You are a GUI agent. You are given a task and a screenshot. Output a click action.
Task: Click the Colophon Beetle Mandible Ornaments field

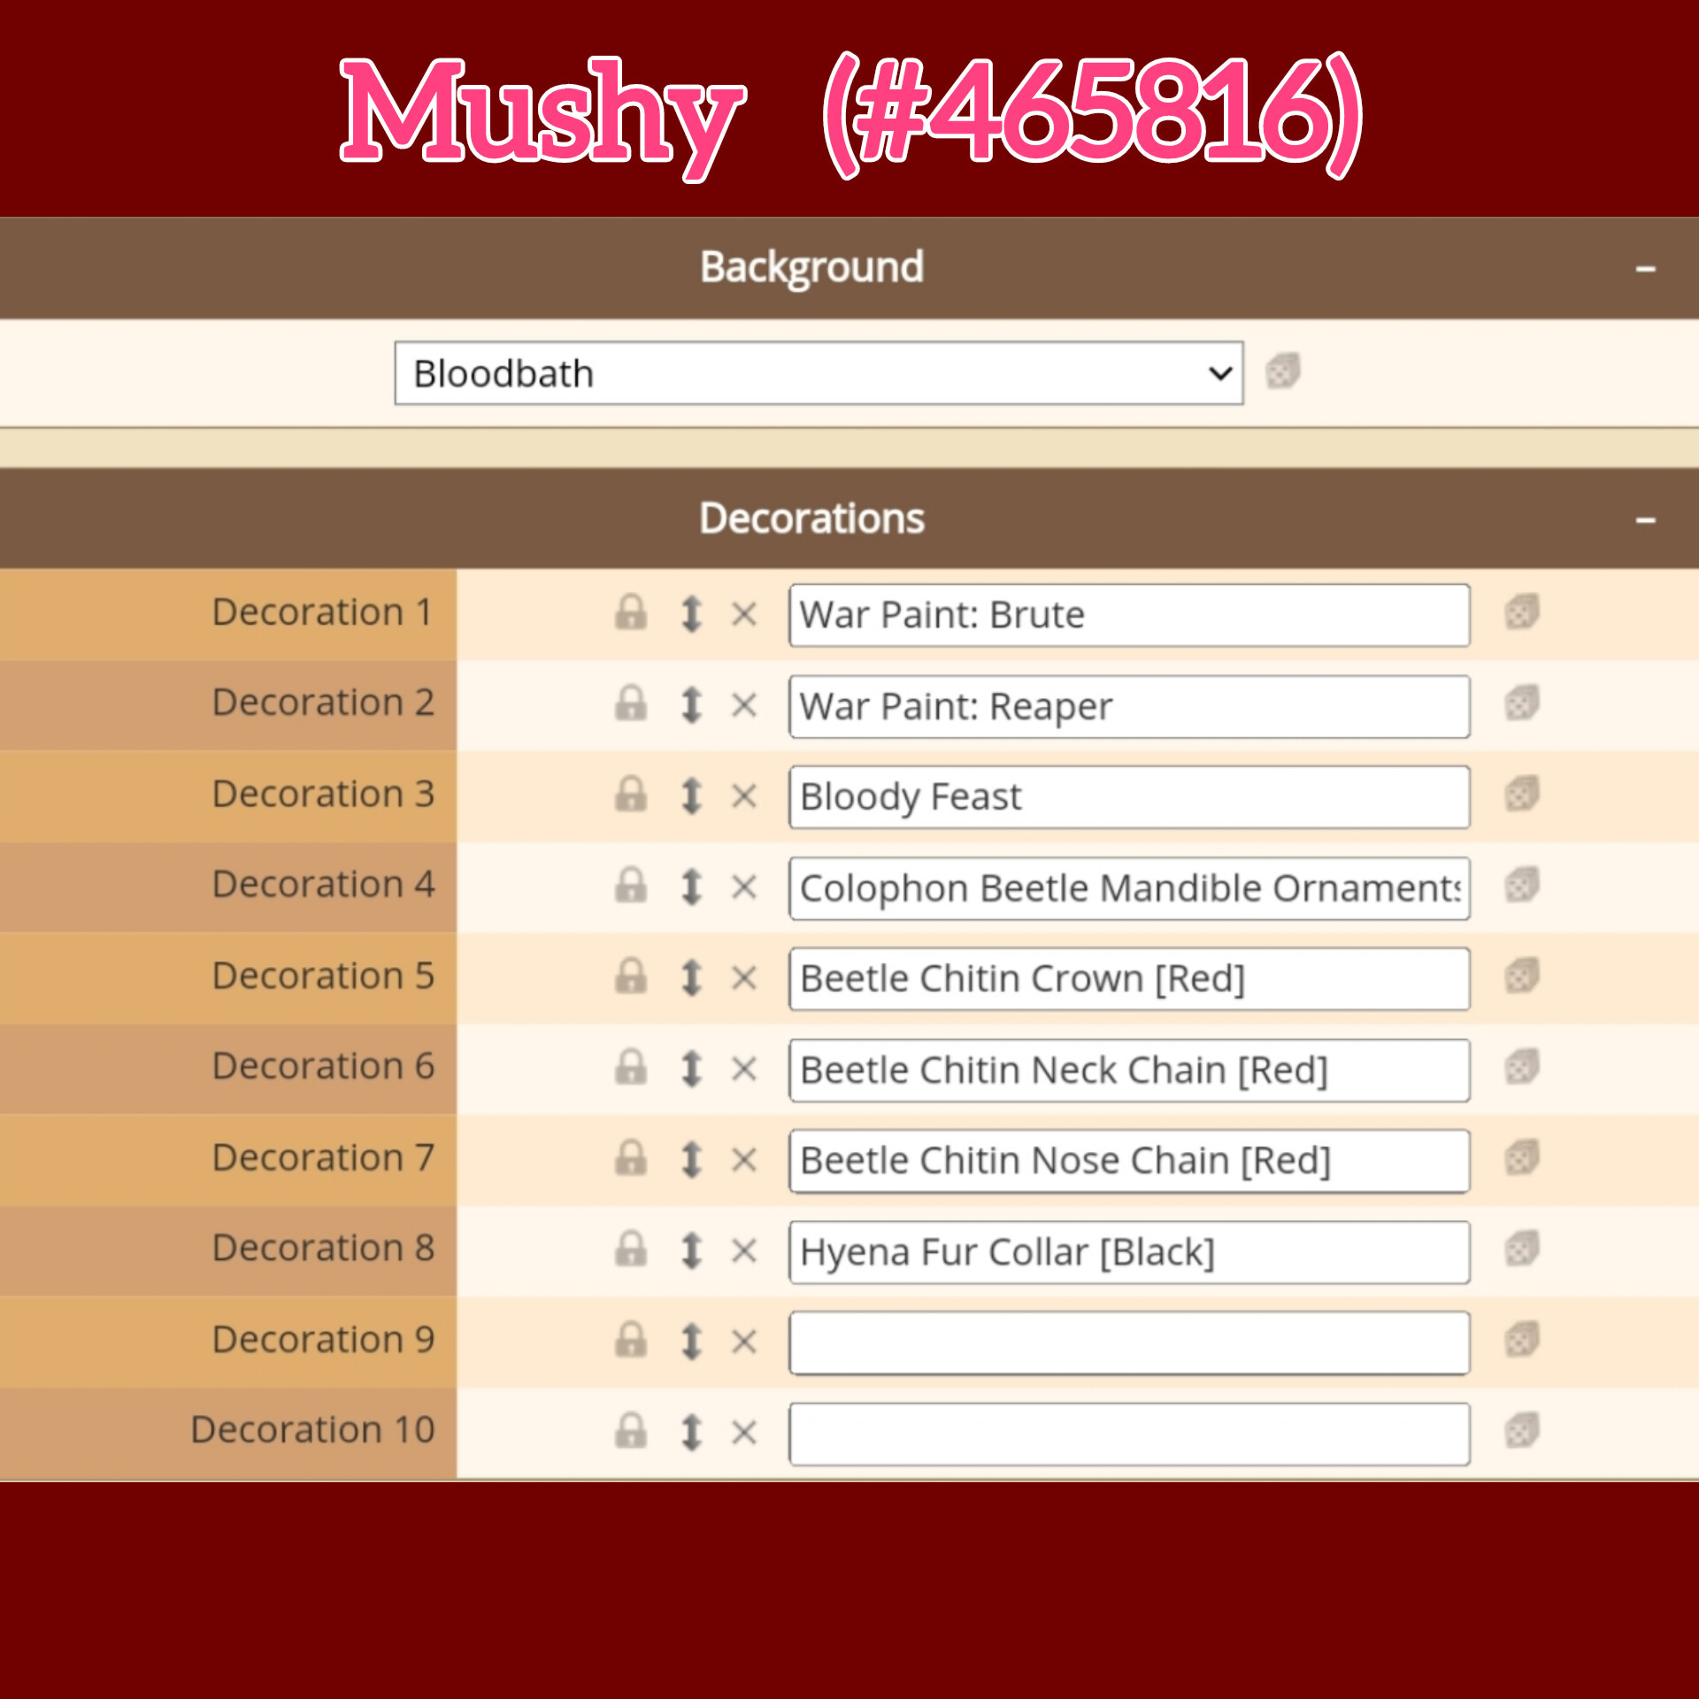tap(1129, 888)
